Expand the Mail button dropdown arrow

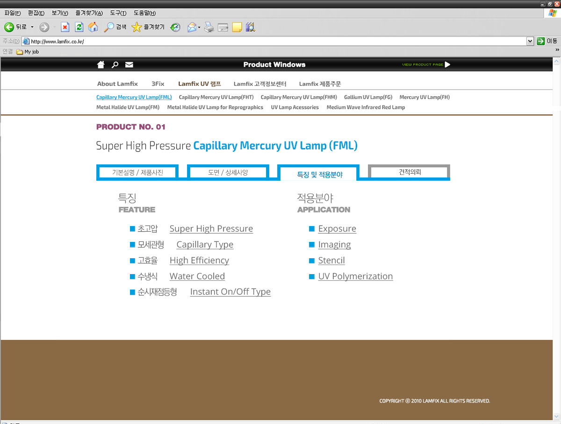pyautogui.click(x=199, y=27)
